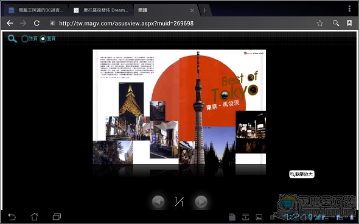Viewport: 359px width, 224px height.
Task: Navigate back in the browser
Action: coord(10,23)
